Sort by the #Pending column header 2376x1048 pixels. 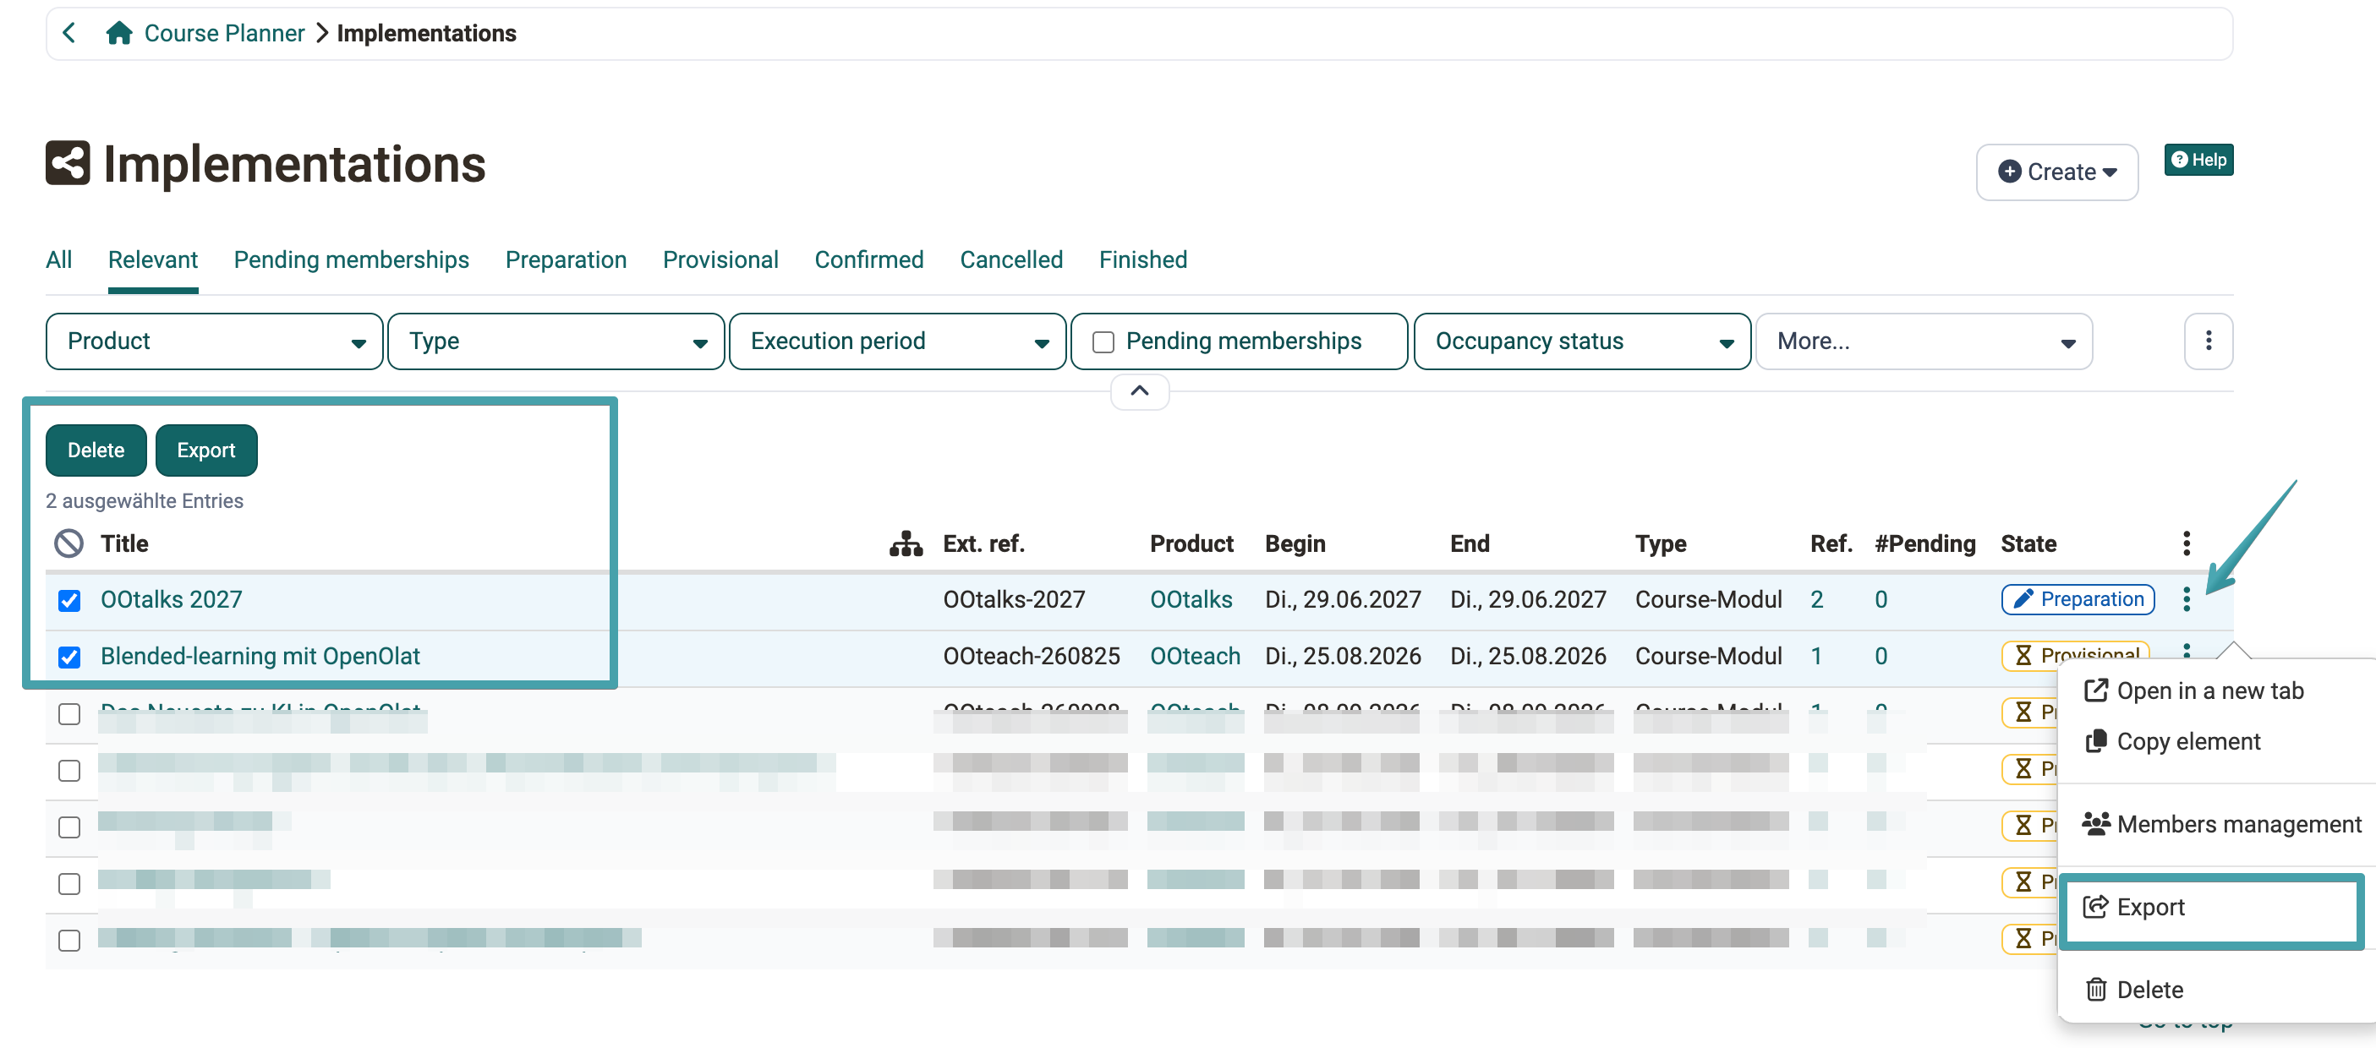1924,543
